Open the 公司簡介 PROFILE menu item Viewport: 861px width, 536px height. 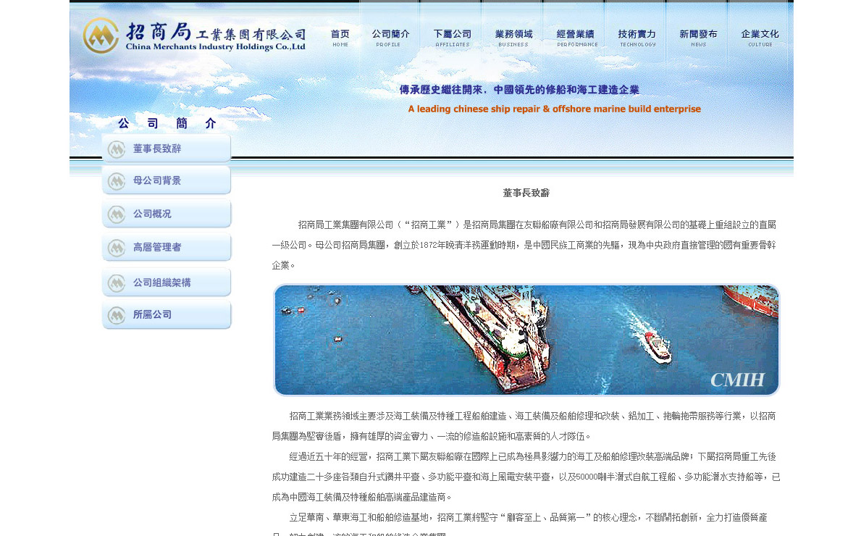[390, 38]
